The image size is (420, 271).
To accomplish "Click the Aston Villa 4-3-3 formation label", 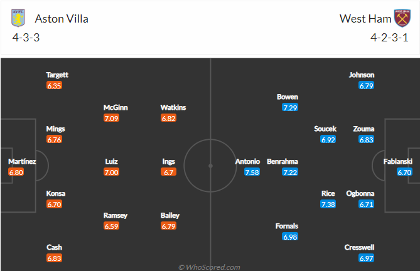I will click(x=26, y=38).
